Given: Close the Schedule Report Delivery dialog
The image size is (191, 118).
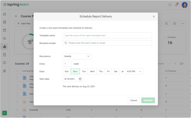Looking at the screenshot, I should tap(154, 17).
